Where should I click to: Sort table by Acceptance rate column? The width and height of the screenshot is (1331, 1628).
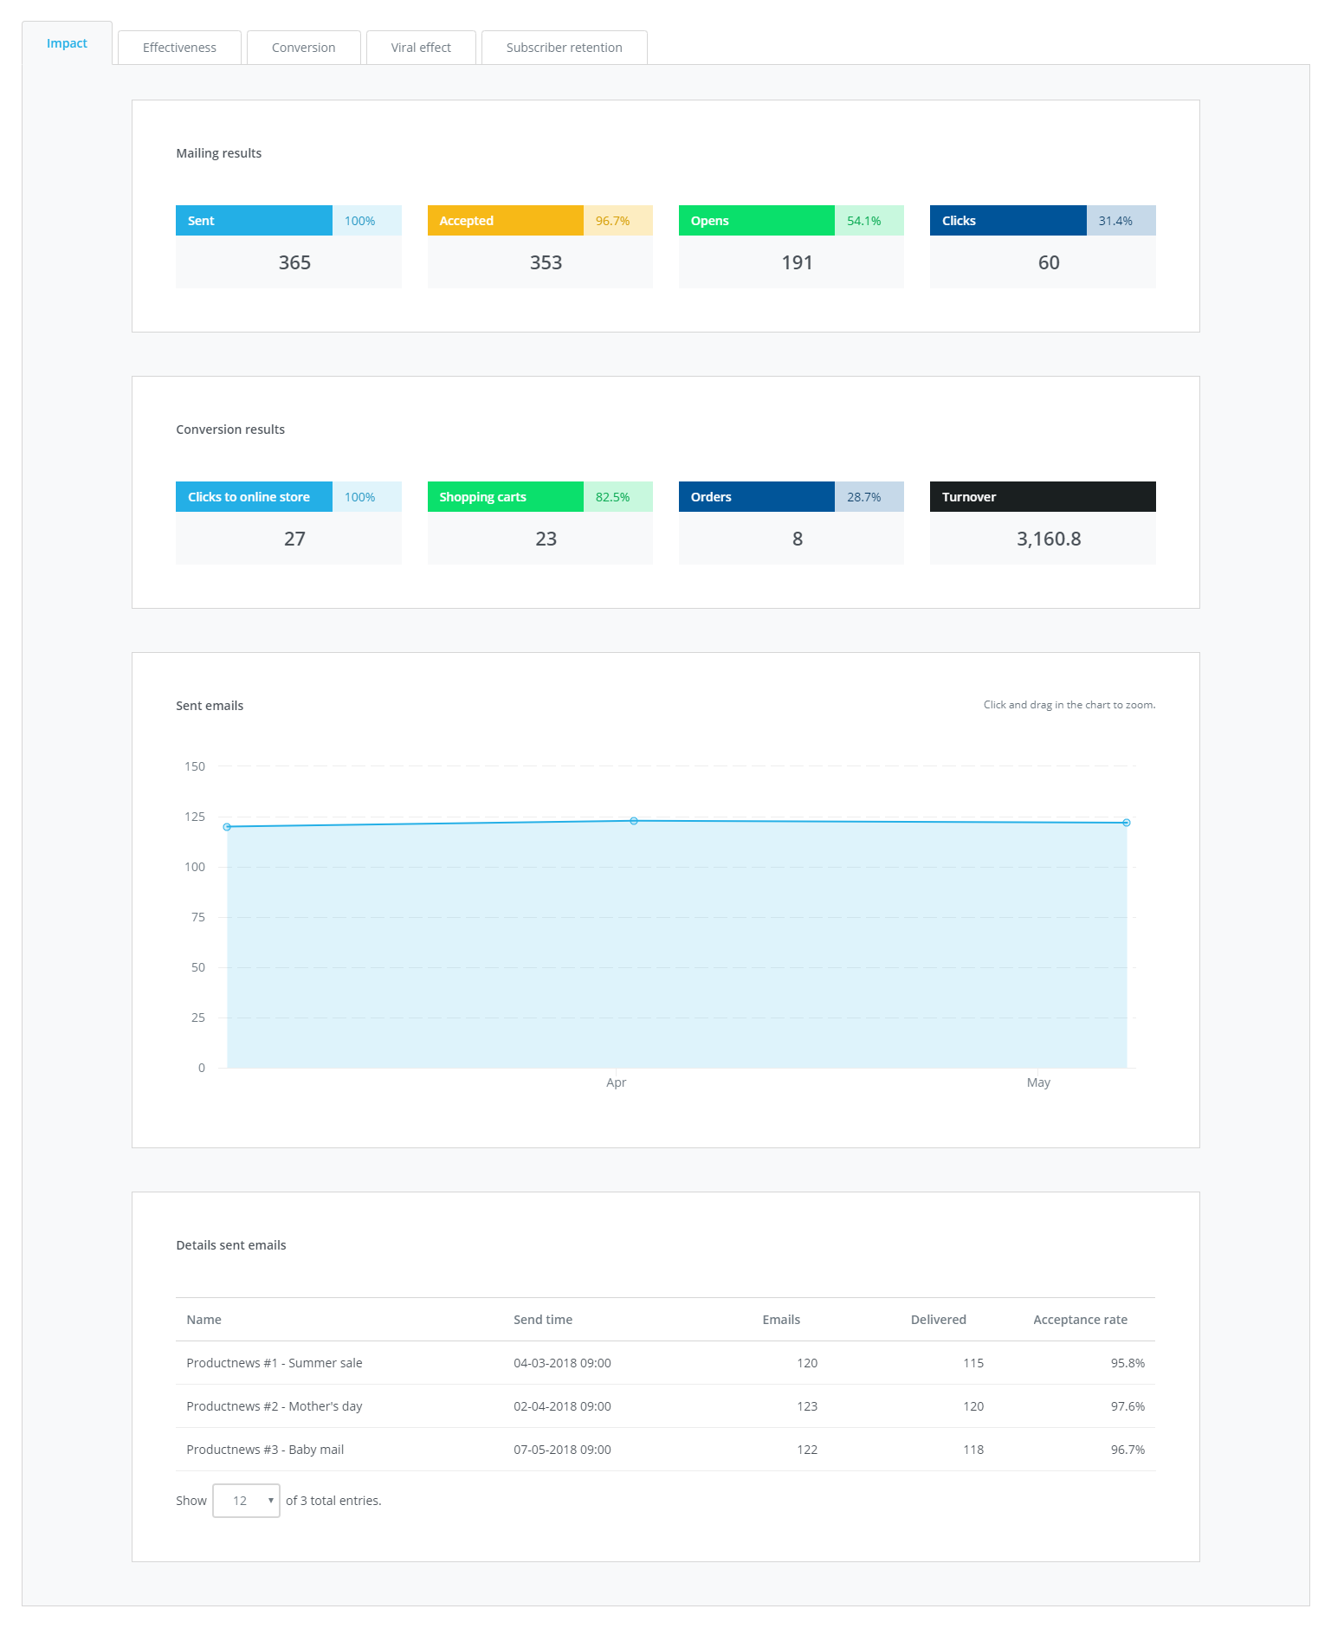(x=1080, y=1320)
